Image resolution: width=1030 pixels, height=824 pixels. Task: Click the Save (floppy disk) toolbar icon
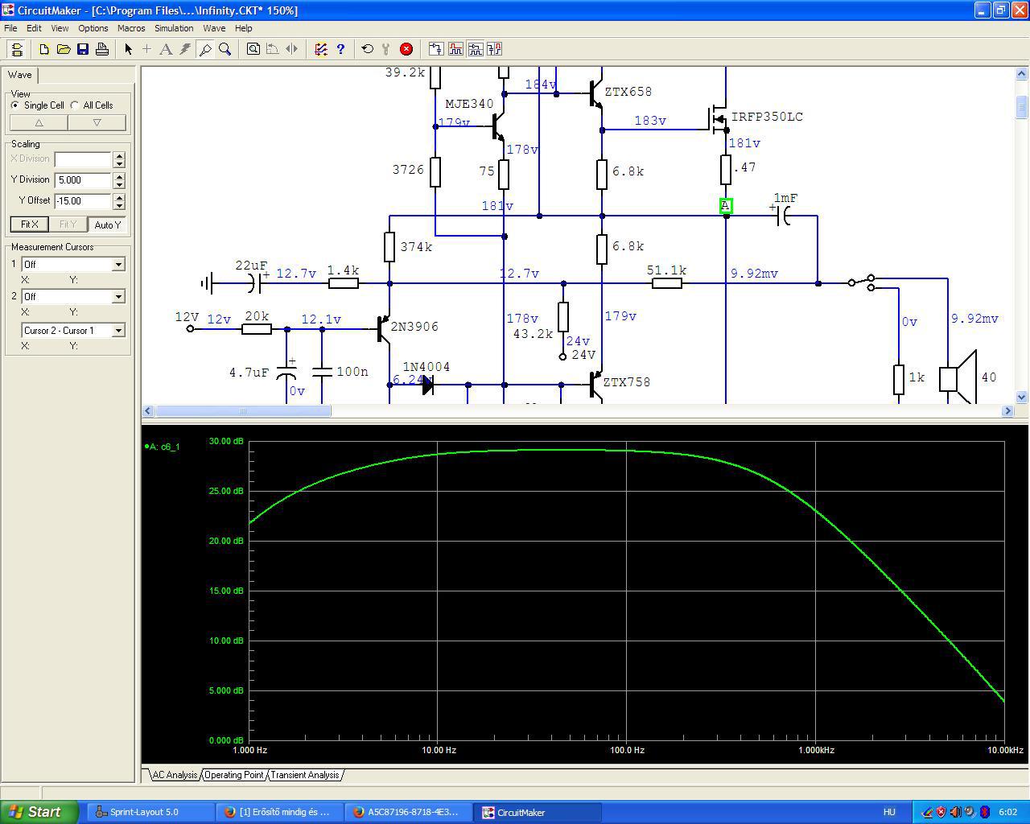83,49
